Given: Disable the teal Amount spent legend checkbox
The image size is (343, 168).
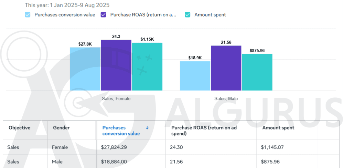Looking at the screenshot, I should pos(187,15).
